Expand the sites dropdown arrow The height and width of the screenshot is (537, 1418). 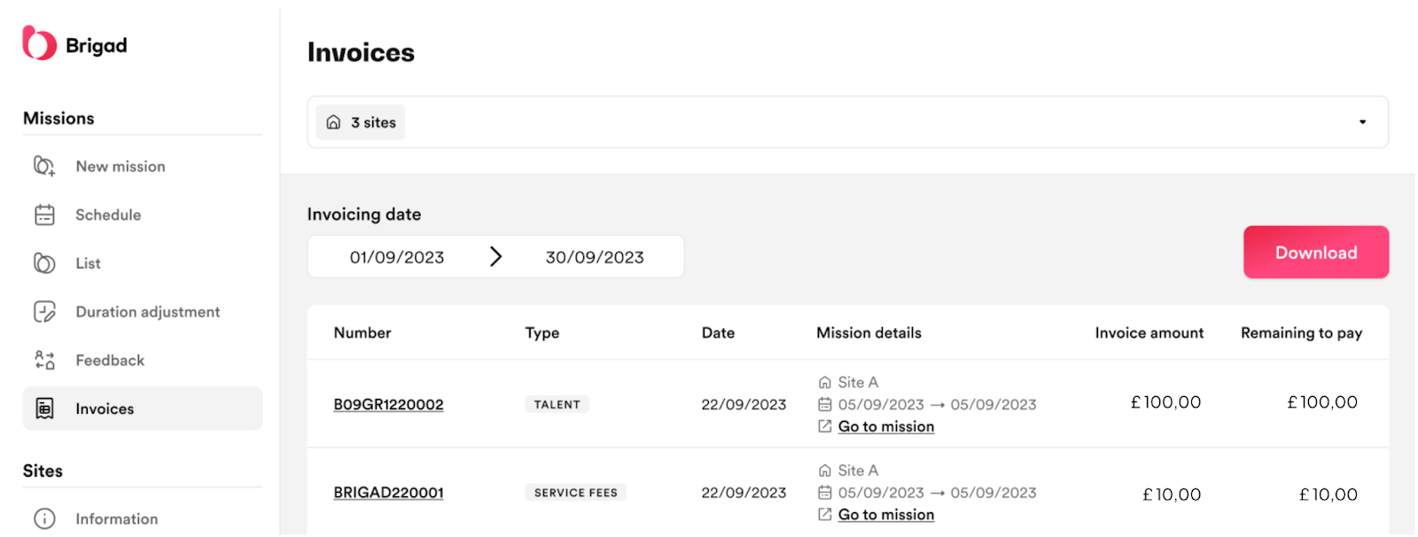point(1362,122)
